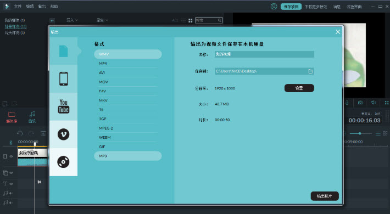Switch media library to grid view
The width and height of the screenshot is (390, 214).
coord(190,20)
